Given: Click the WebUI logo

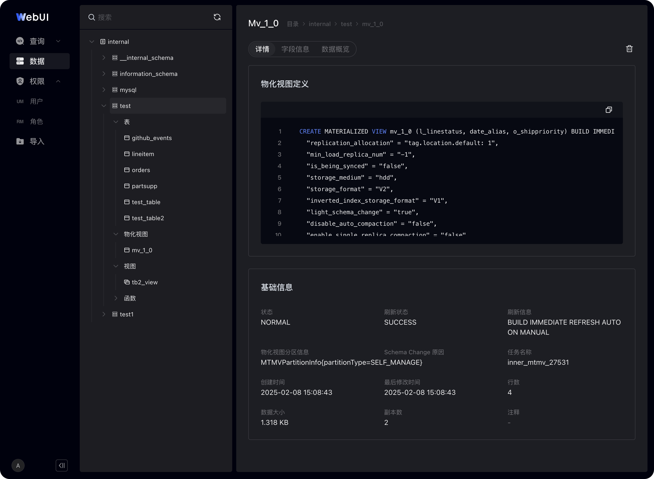Looking at the screenshot, I should [x=32, y=17].
